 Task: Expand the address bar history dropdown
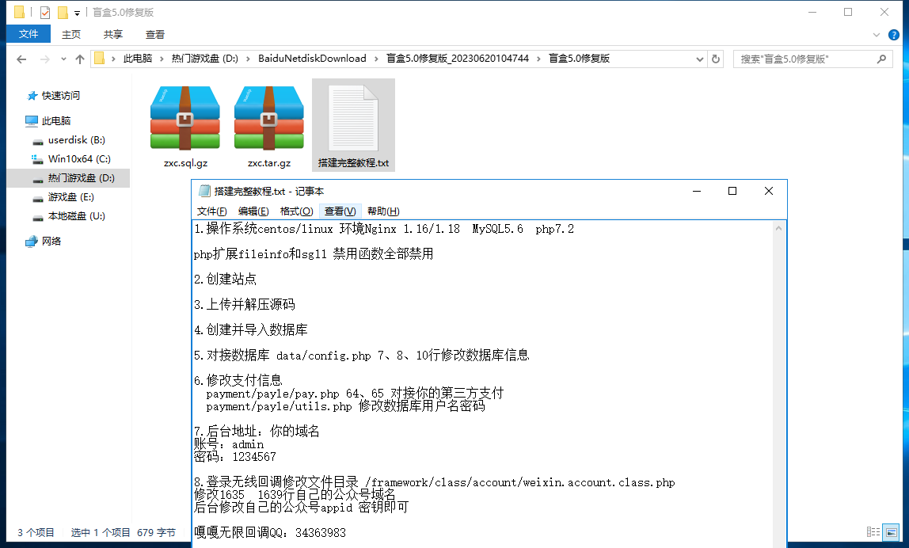click(699, 59)
